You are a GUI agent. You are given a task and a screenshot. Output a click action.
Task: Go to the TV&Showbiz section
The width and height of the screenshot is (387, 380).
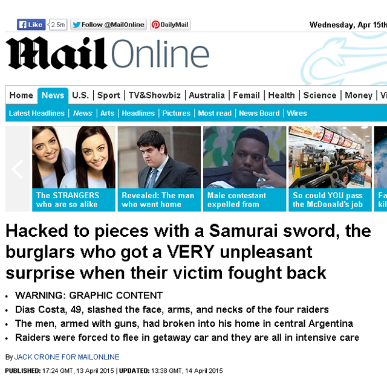point(155,95)
